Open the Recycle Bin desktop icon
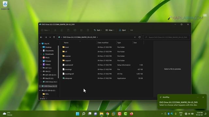This screenshot has height=117, width=209. coord(5,5)
